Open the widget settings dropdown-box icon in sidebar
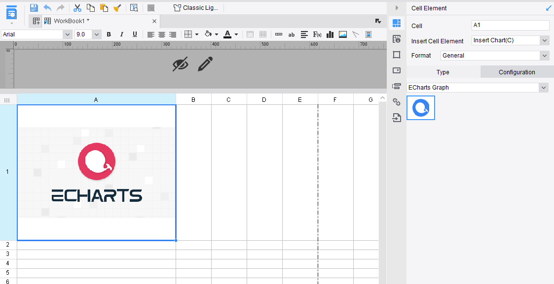The image size is (554, 284). (x=397, y=70)
